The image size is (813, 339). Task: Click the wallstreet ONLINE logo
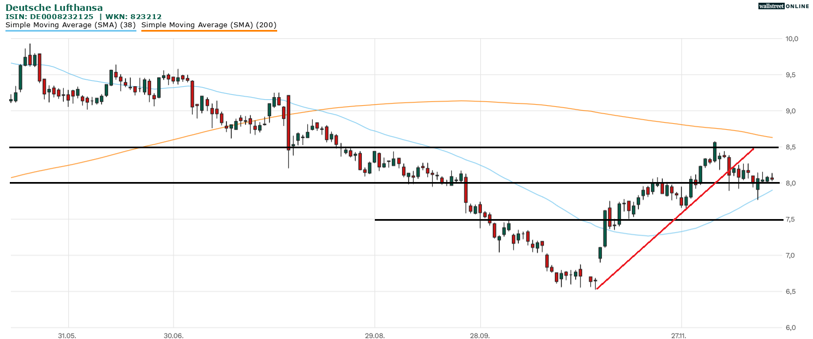pyautogui.click(x=784, y=6)
